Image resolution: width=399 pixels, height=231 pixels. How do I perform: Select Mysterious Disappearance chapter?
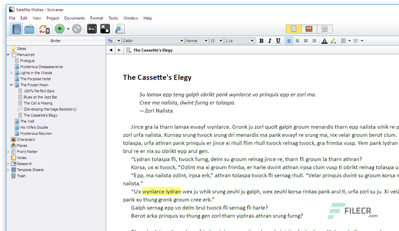pos(39,67)
